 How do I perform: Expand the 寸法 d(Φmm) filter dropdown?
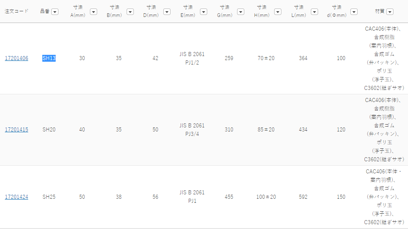pyautogui.click(x=354, y=12)
